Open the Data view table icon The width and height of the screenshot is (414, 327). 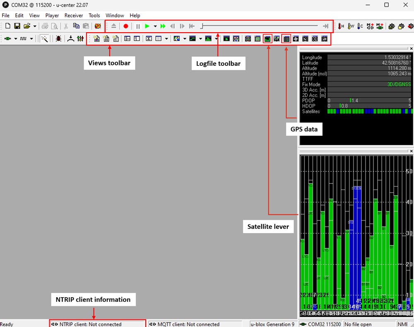[x=286, y=39]
